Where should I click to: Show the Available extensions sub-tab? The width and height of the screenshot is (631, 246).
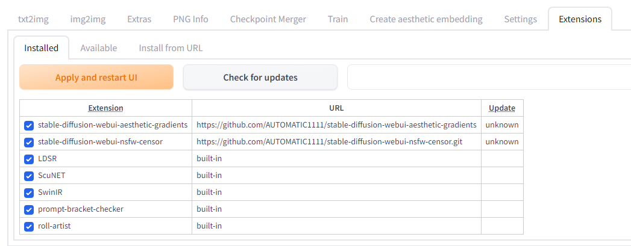pos(99,48)
